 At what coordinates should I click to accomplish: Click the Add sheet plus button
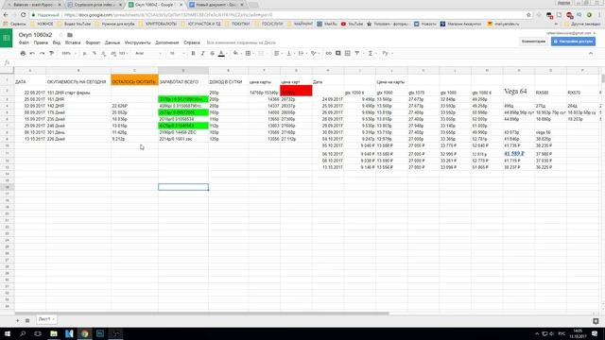pyautogui.click(x=17, y=320)
